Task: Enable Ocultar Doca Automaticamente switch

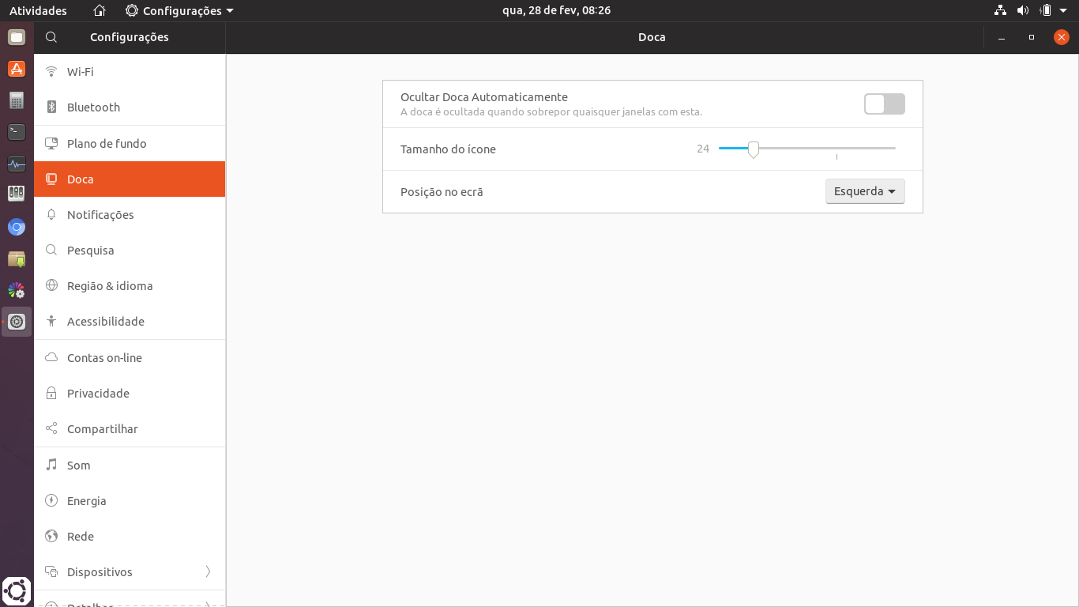Action: pyautogui.click(x=884, y=104)
